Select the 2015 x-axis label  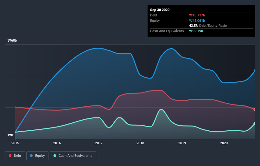tap(15, 143)
